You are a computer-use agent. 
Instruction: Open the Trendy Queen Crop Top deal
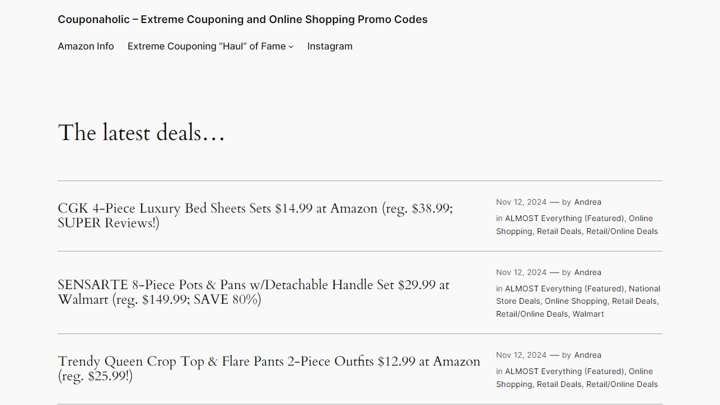(269, 368)
